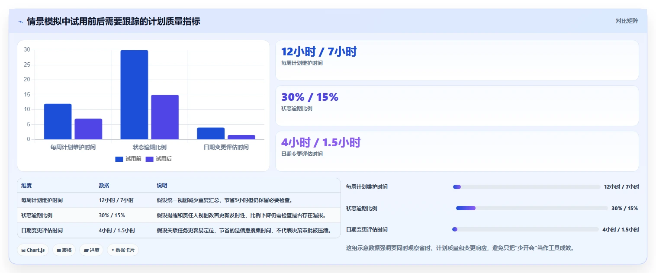
Task: Click the 30% / 15% data card
Action: coord(457,106)
